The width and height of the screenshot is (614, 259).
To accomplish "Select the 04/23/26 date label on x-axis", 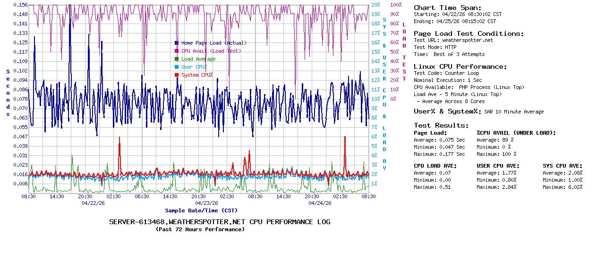I will click(x=206, y=203).
